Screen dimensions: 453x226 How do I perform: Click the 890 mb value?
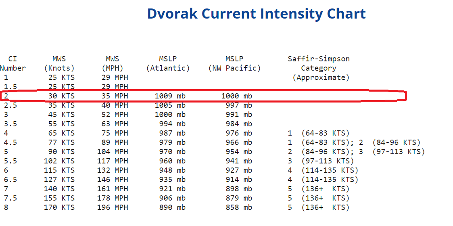(x=172, y=207)
